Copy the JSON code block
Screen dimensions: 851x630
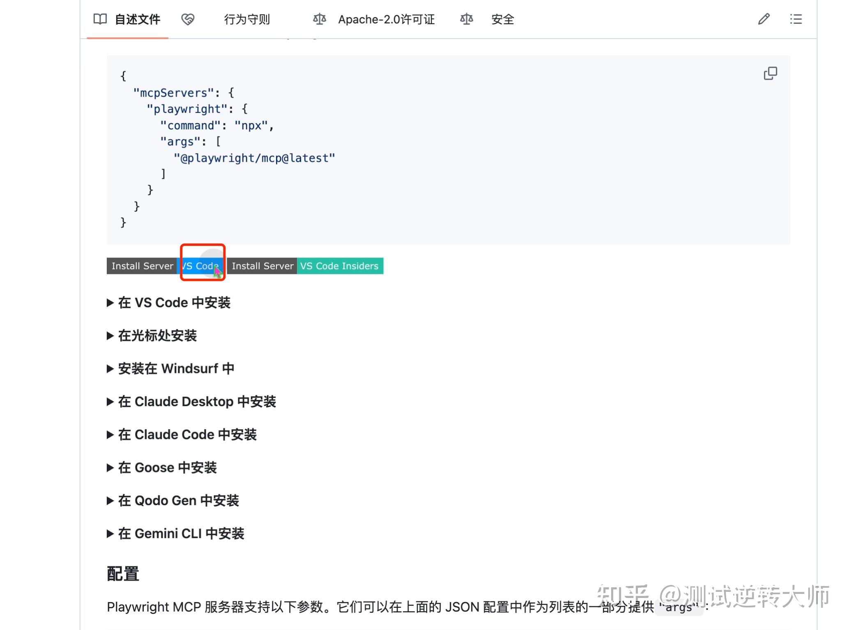pyautogui.click(x=770, y=74)
